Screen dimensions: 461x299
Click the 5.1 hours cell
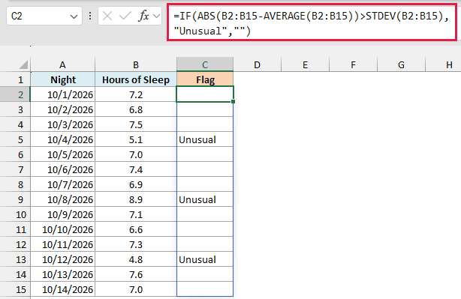(136, 139)
